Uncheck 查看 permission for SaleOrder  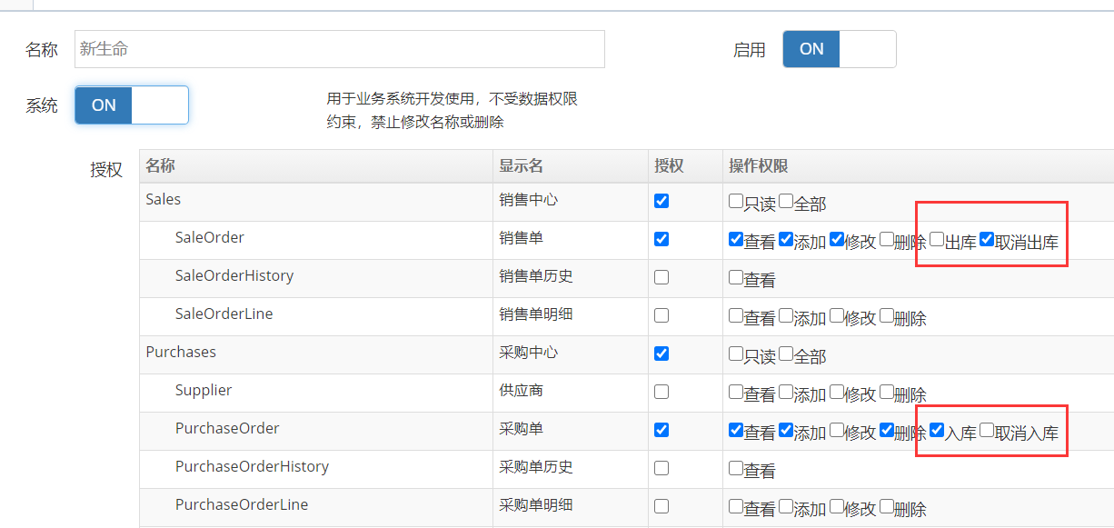point(736,240)
